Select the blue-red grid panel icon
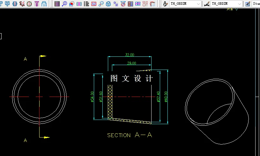Viewport: 260px width, 156px height. tap(130, 4)
